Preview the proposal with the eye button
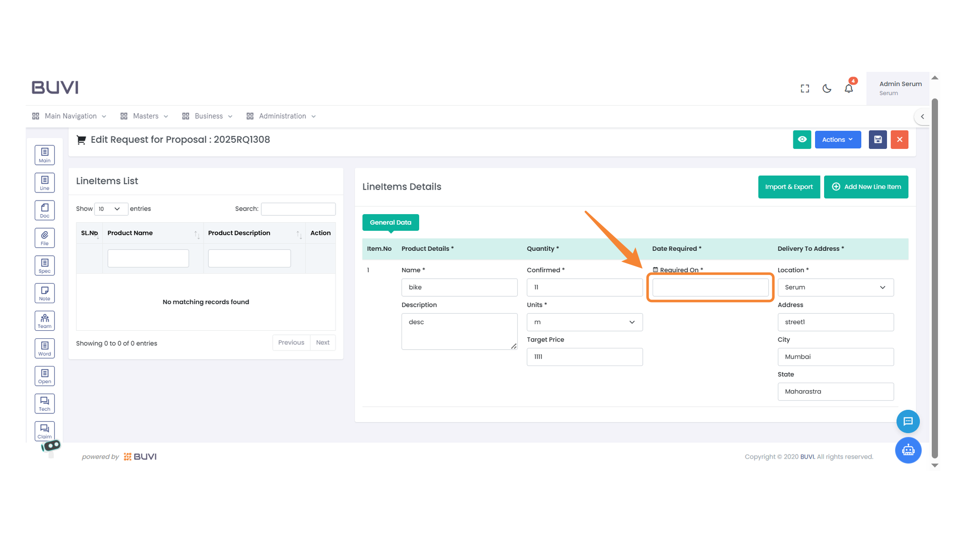This screenshot has width=966, height=543. point(802,139)
